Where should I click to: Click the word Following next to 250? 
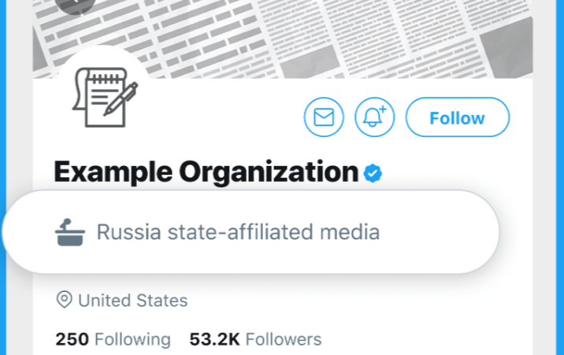132,339
